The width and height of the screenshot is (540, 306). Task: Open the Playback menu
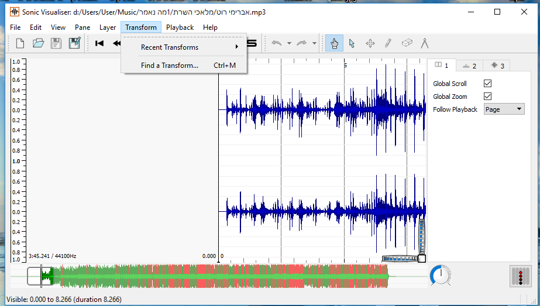[x=180, y=27]
